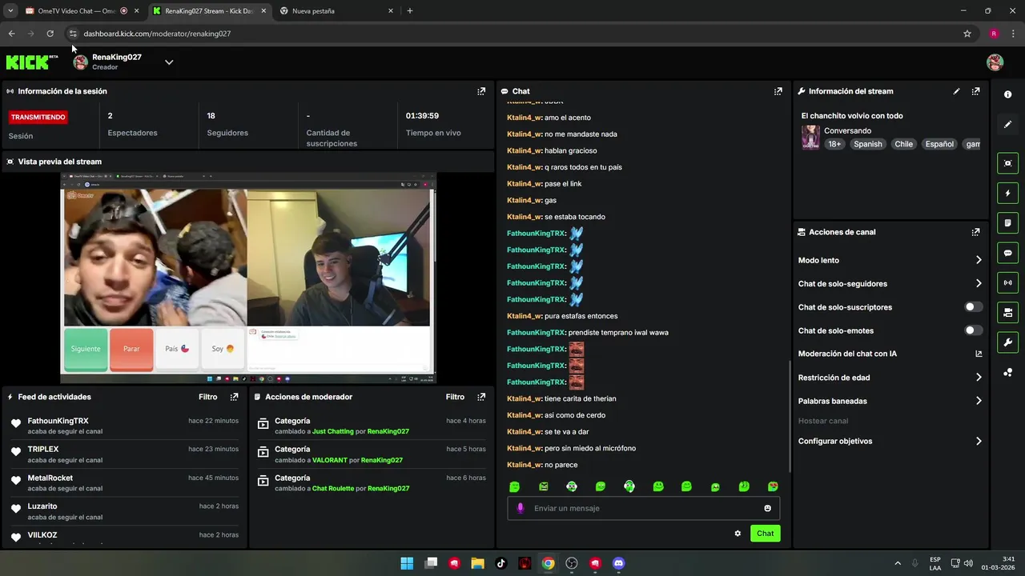Pop out Acciones de moderador panel
The image size is (1025, 576).
[481, 397]
